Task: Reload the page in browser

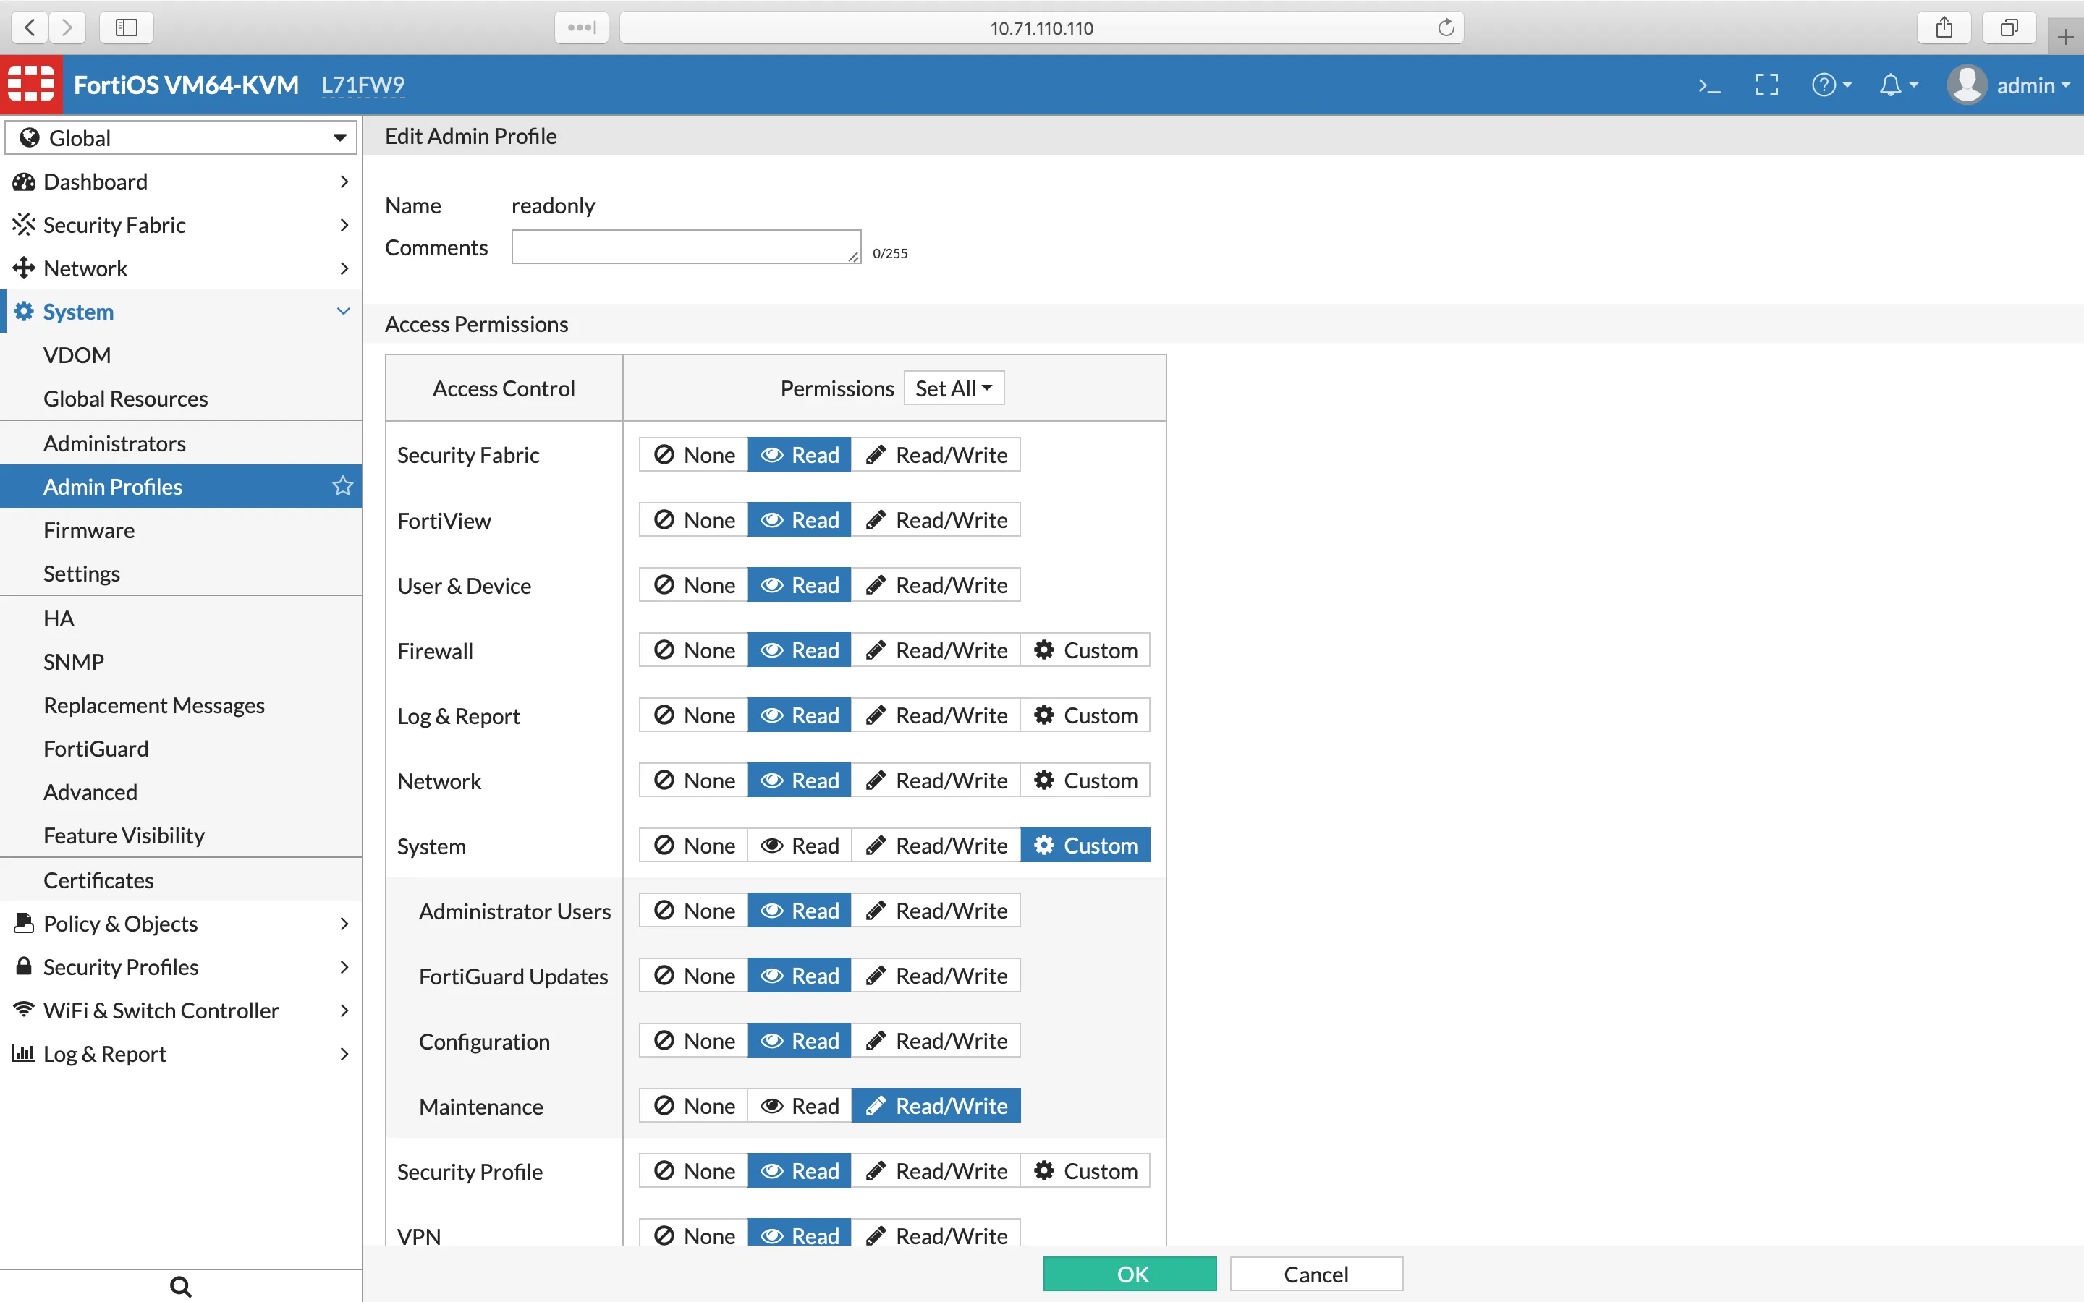Action: pos(1446,27)
